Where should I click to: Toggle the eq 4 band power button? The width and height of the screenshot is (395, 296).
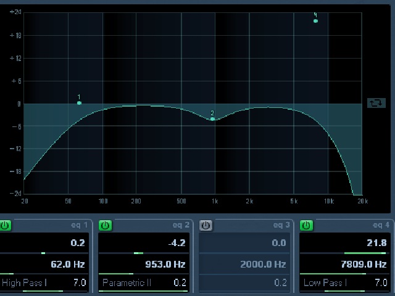[306, 225]
